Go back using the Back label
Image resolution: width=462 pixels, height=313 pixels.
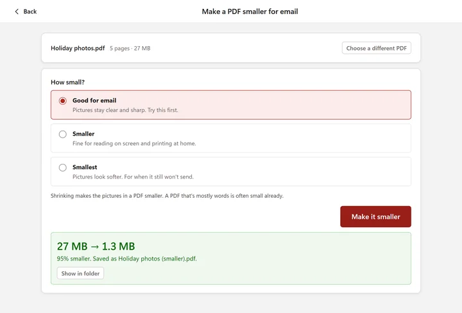click(30, 12)
